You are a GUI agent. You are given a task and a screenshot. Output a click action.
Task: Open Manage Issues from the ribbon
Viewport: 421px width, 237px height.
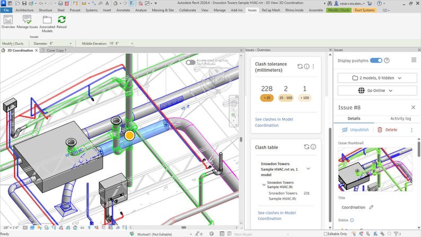coord(27,22)
